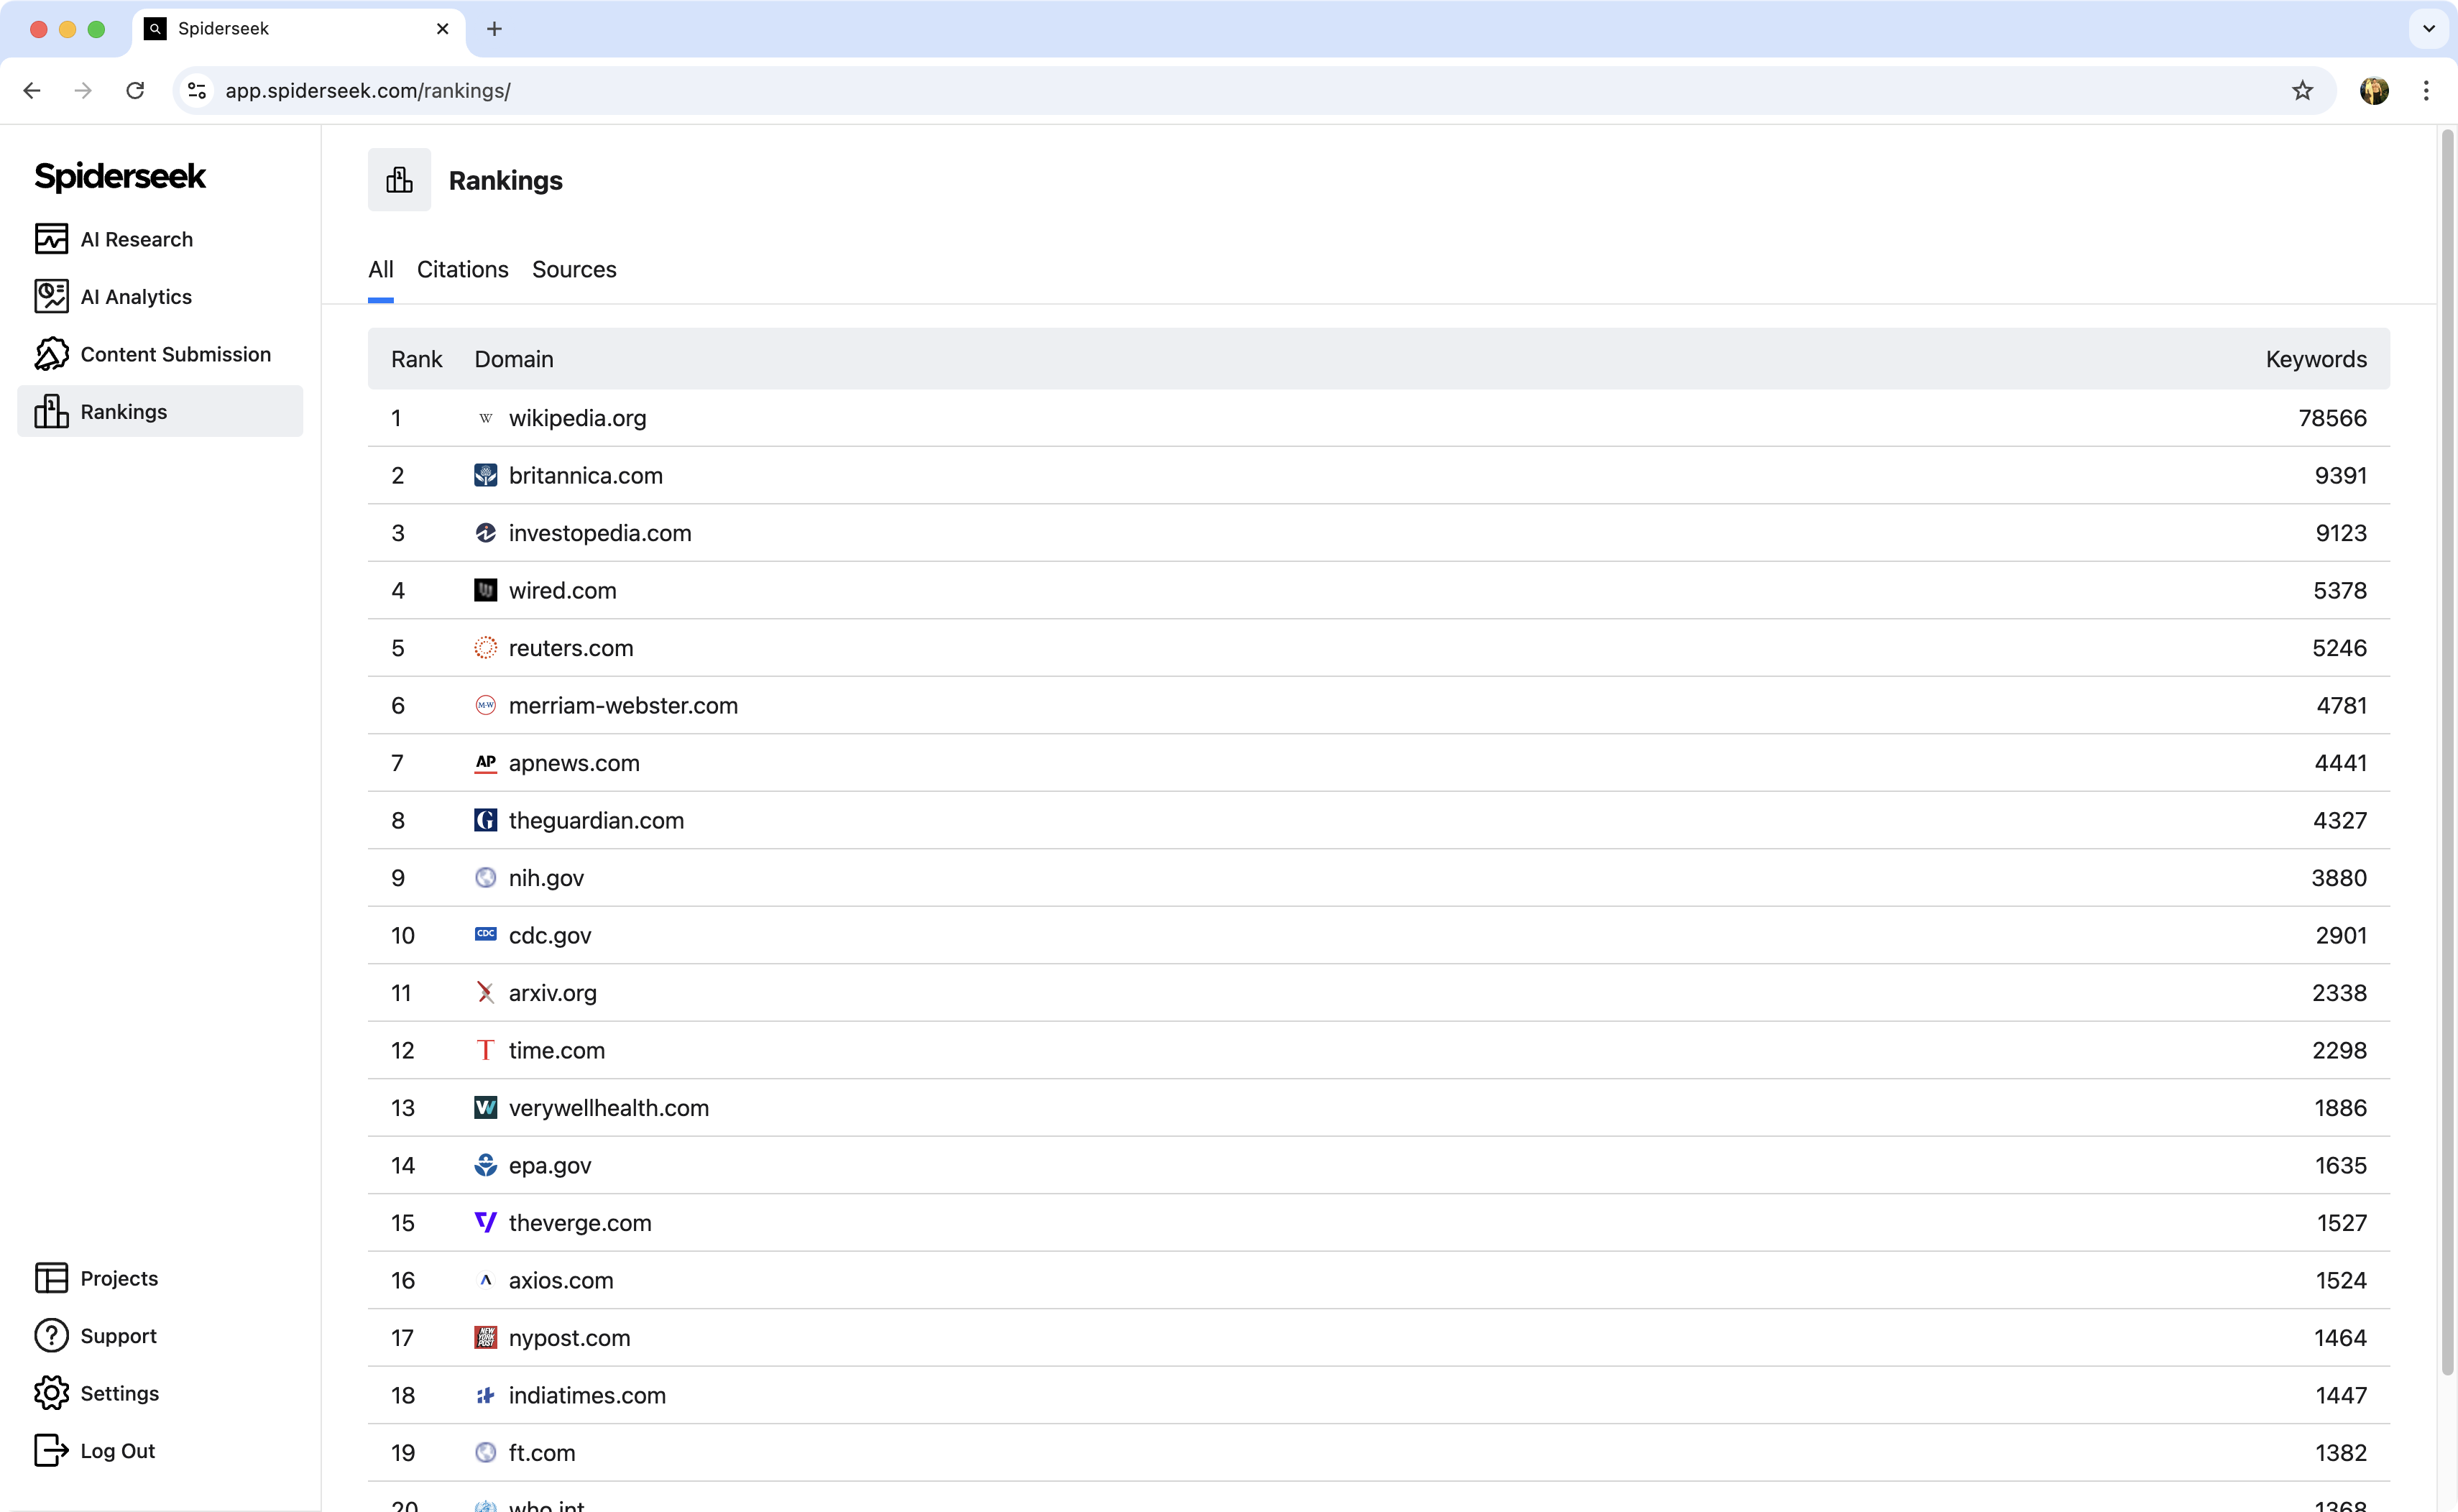Click the nypost.com favicon

click(485, 1338)
